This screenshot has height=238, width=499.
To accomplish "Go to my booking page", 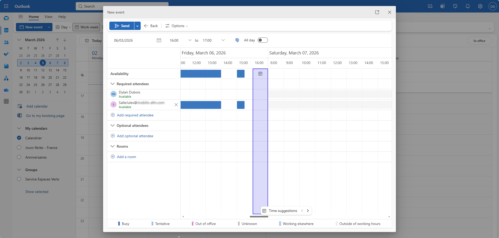I will pyautogui.click(x=41, y=116).
